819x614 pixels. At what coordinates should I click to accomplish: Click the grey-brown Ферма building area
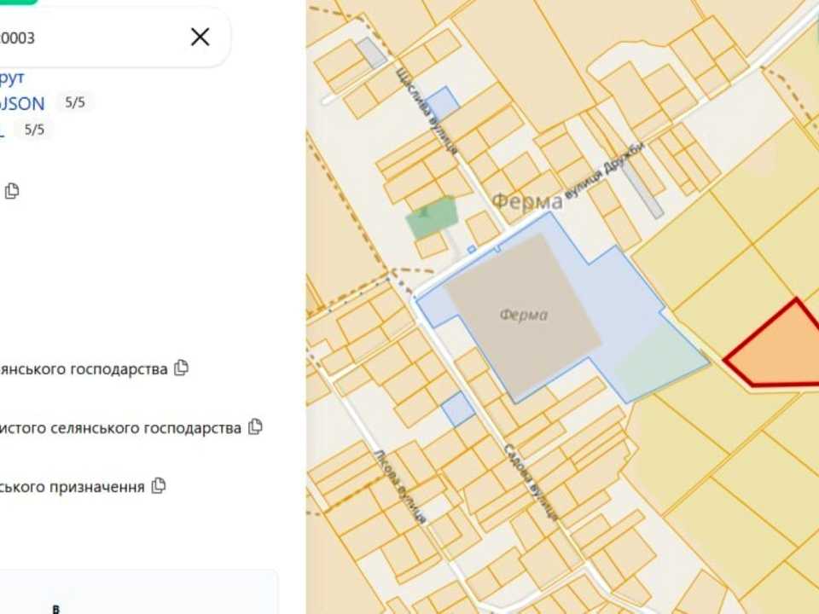click(x=522, y=315)
